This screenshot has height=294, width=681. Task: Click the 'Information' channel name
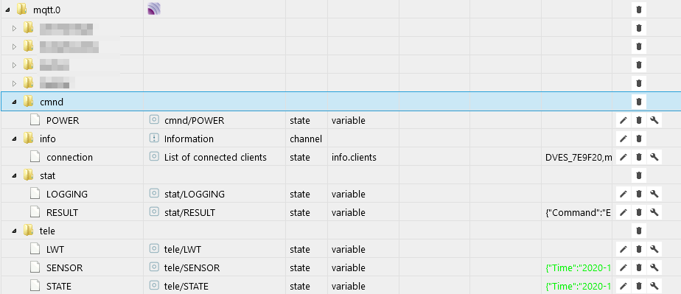[x=189, y=139]
